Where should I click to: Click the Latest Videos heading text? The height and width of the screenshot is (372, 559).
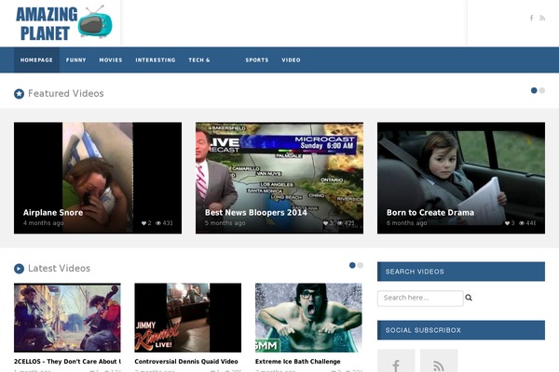pyautogui.click(x=60, y=269)
